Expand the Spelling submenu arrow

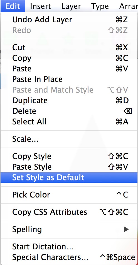coord(126,229)
